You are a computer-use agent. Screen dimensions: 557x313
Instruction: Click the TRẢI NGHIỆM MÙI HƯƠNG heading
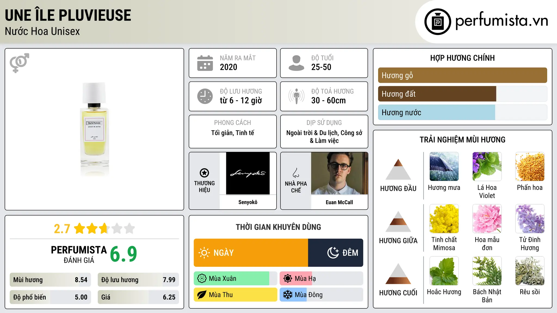[x=462, y=140]
